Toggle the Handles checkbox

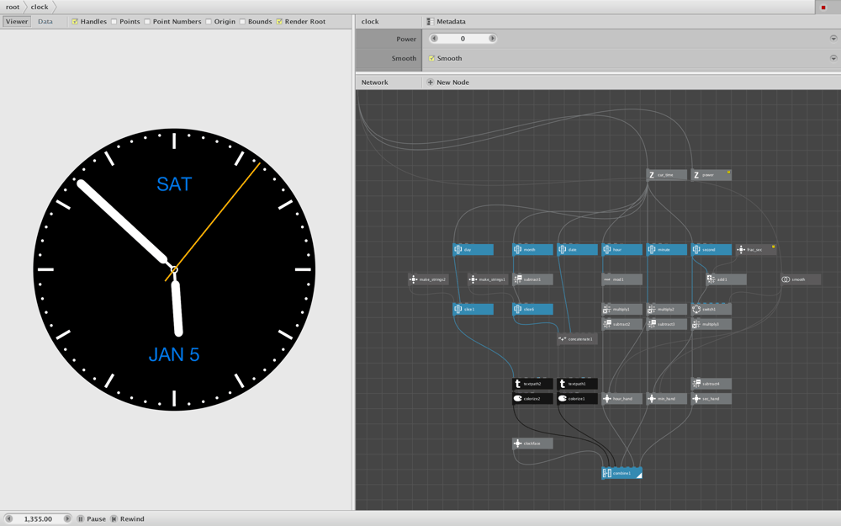click(x=75, y=22)
